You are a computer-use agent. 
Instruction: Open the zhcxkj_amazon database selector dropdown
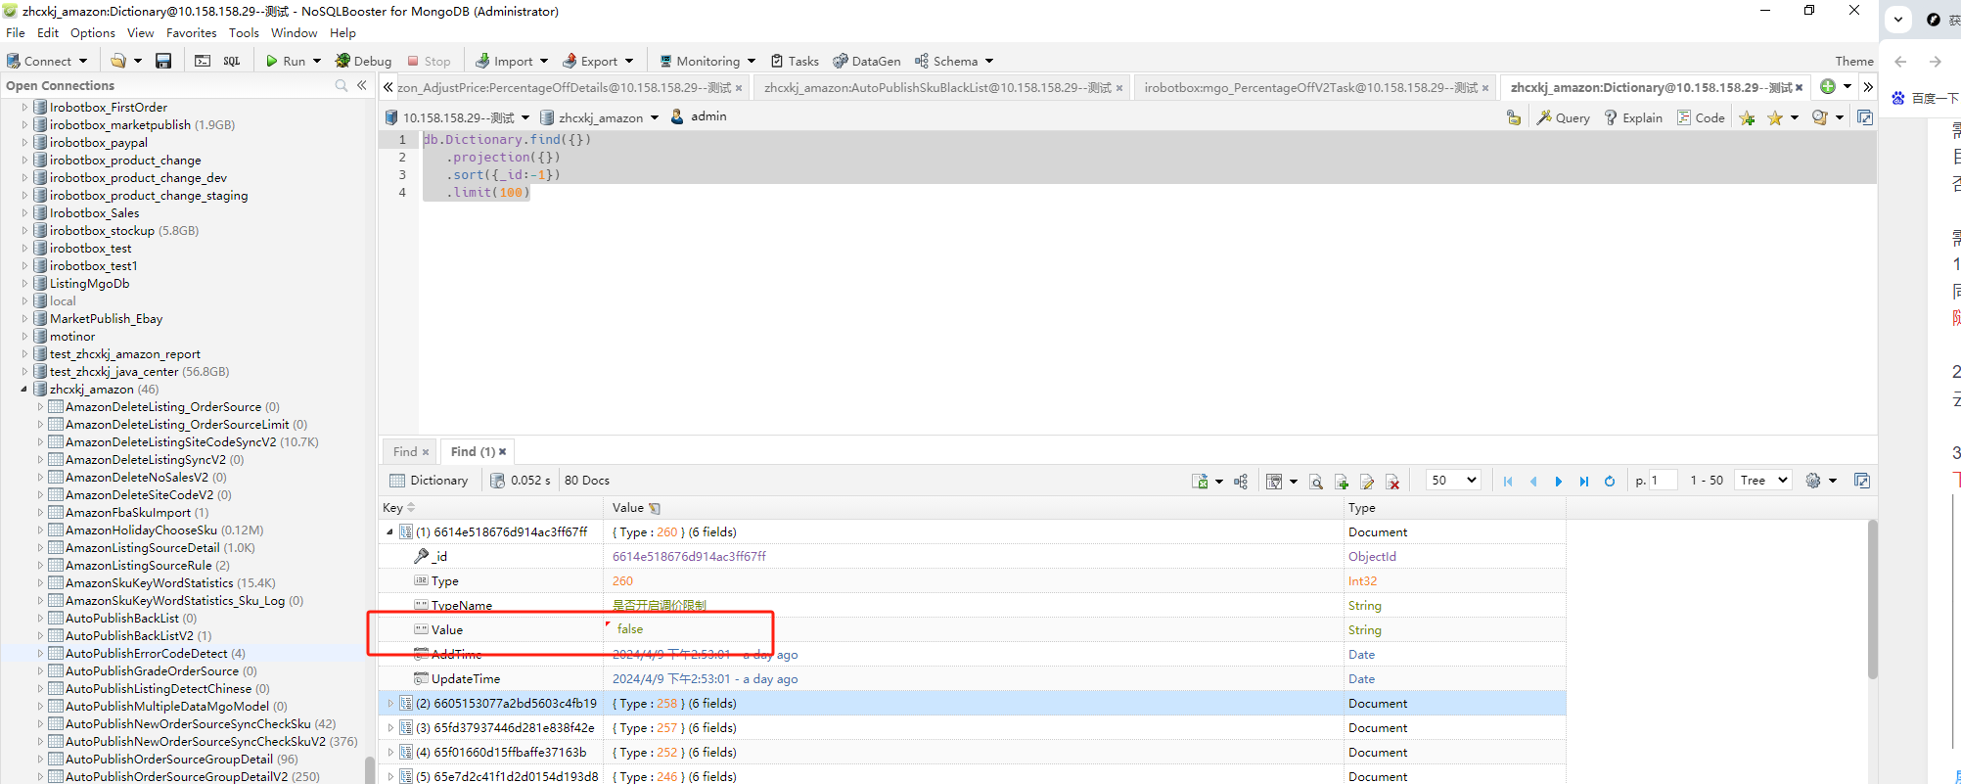pyautogui.click(x=654, y=117)
